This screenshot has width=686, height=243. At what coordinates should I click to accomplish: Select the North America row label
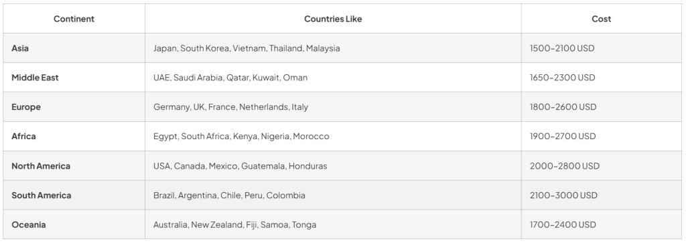(x=41, y=166)
